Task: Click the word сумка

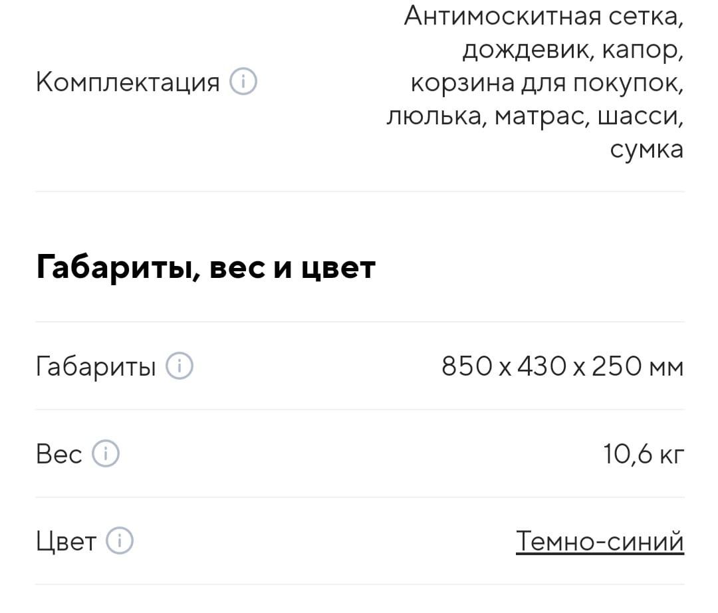Action: tap(647, 150)
